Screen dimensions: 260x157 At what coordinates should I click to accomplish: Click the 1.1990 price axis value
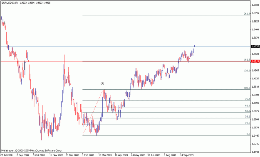click(x=255, y=152)
